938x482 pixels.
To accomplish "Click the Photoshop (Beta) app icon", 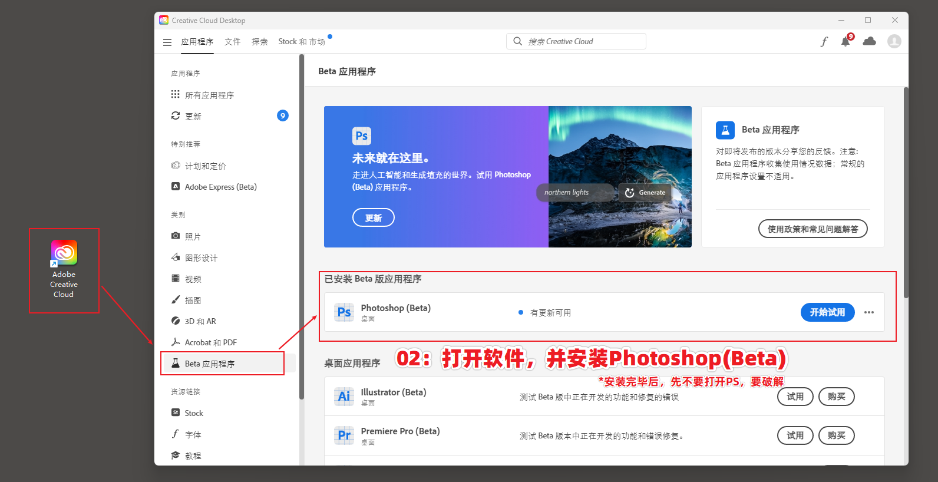I will point(344,312).
